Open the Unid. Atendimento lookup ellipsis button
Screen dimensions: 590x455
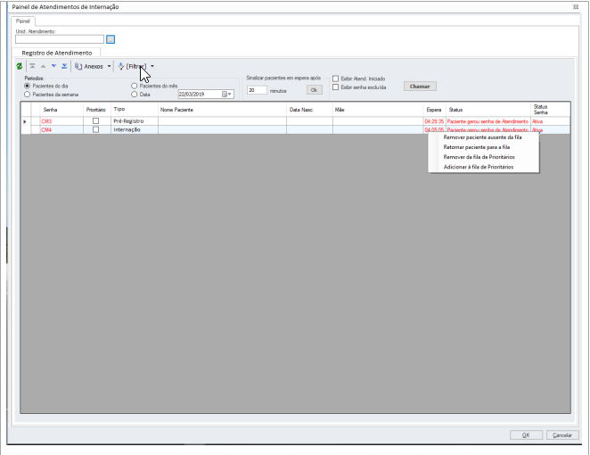[111, 39]
